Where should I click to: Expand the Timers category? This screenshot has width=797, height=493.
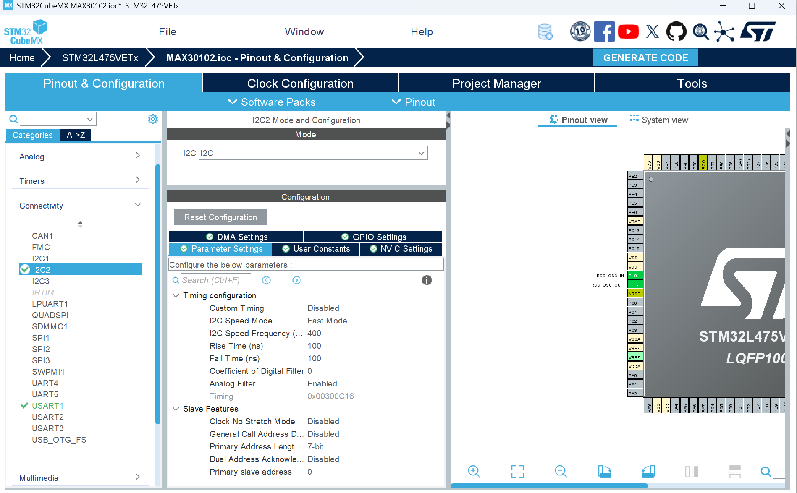point(80,180)
